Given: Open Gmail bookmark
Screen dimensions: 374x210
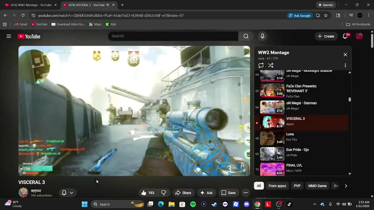Looking at the screenshot, I should pos(20,24).
